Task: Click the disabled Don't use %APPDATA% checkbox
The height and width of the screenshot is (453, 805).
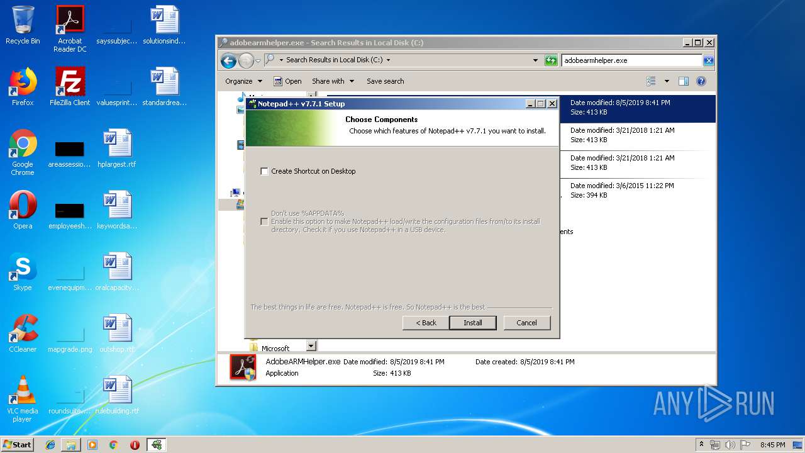Action: click(264, 221)
